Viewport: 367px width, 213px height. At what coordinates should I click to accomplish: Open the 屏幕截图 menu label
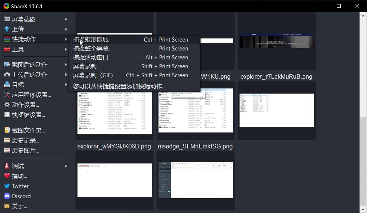pyautogui.click(x=24, y=19)
